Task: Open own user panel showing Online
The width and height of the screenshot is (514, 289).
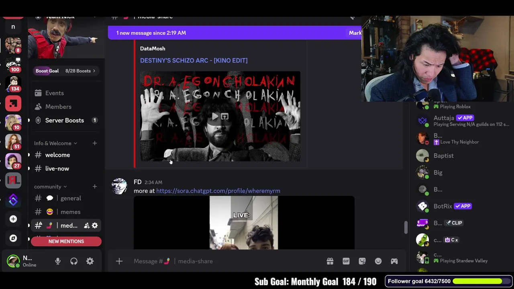Action: point(27,261)
